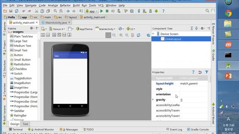Open the Terminal tool window
This screenshot has height=134, width=239.
coord(16,130)
